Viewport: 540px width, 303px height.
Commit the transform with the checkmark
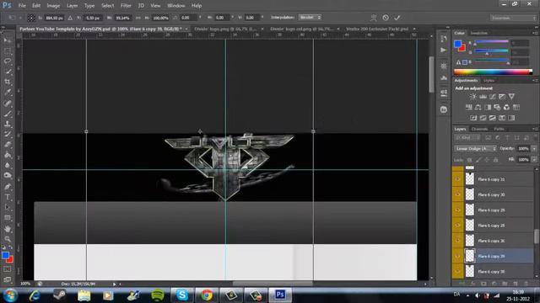click(397, 18)
